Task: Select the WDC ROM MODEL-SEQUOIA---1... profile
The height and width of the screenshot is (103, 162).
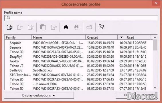Action: (x=58, y=43)
